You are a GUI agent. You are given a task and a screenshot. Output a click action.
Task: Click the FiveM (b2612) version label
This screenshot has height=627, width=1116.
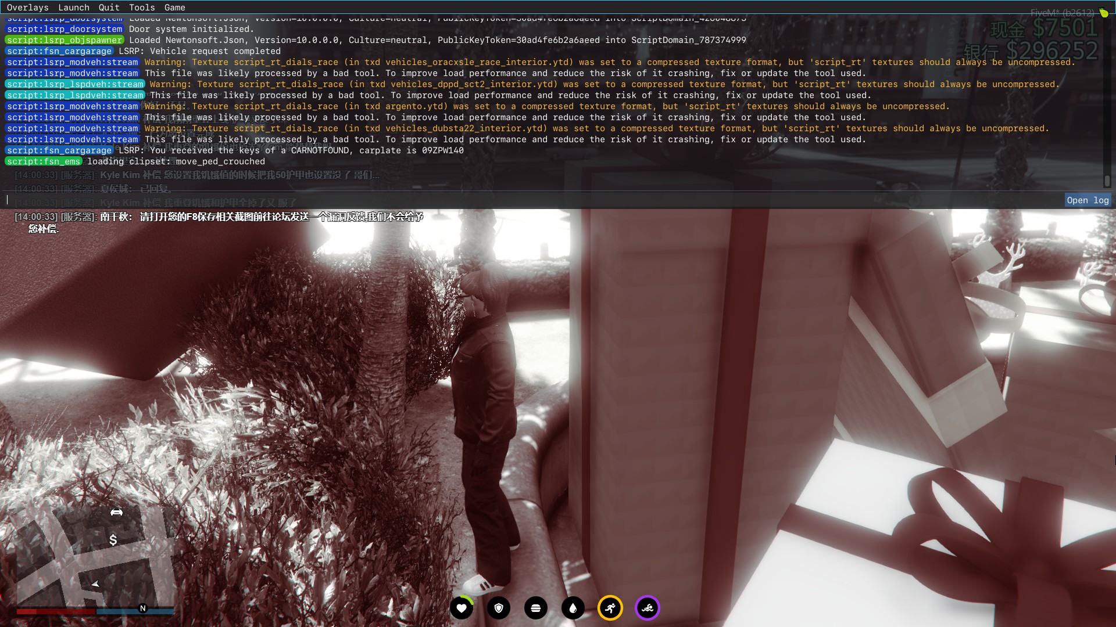[x=1062, y=13]
